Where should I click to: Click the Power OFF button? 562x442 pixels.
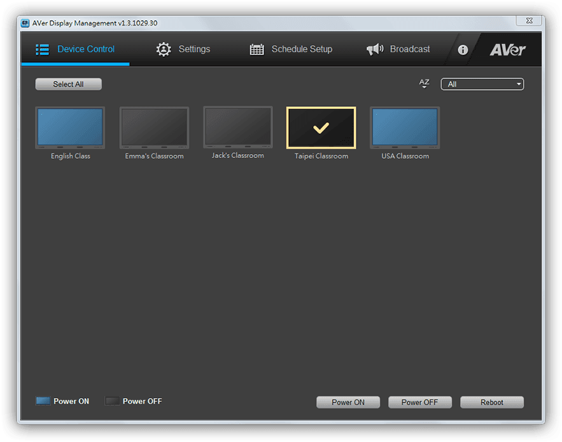click(419, 402)
